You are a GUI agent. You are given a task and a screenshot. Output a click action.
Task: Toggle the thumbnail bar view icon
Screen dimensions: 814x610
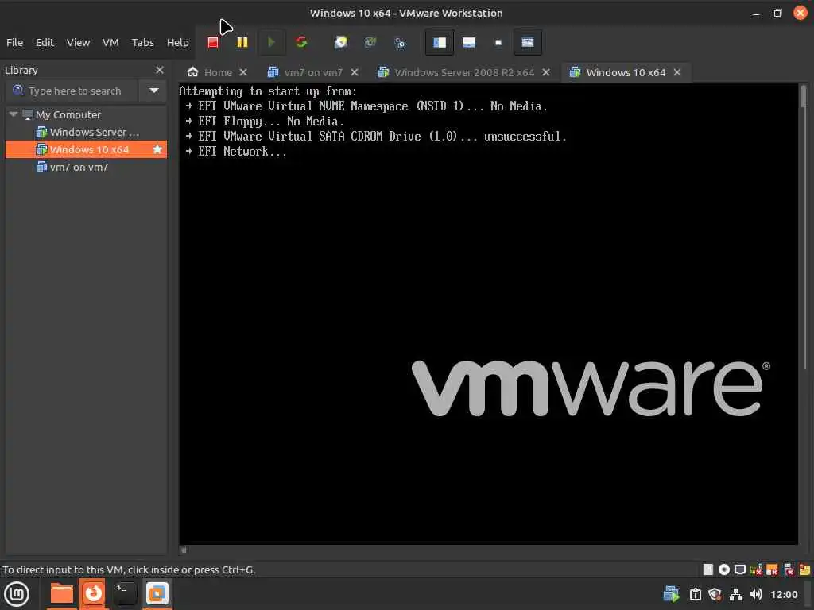[x=469, y=43]
